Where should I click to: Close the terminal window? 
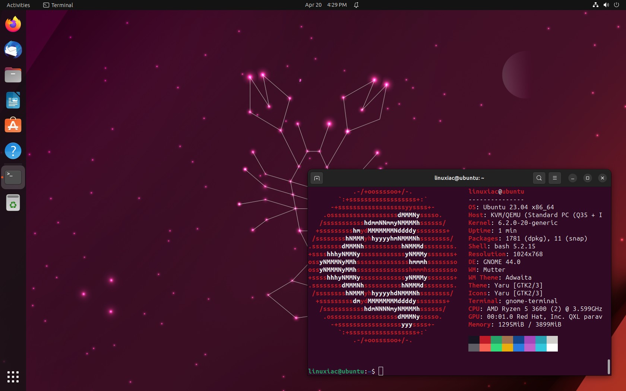(x=603, y=178)
